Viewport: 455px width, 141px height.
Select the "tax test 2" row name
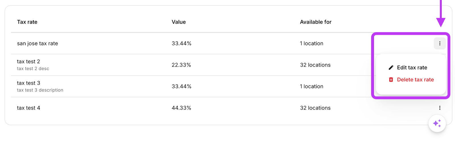coord(28,62)
